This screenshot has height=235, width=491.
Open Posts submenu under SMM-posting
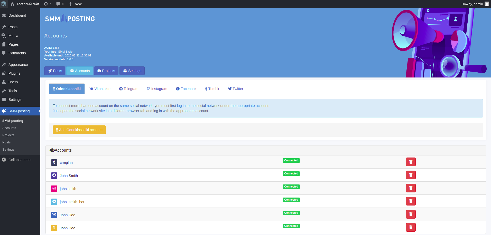click(x=7, y=142)
